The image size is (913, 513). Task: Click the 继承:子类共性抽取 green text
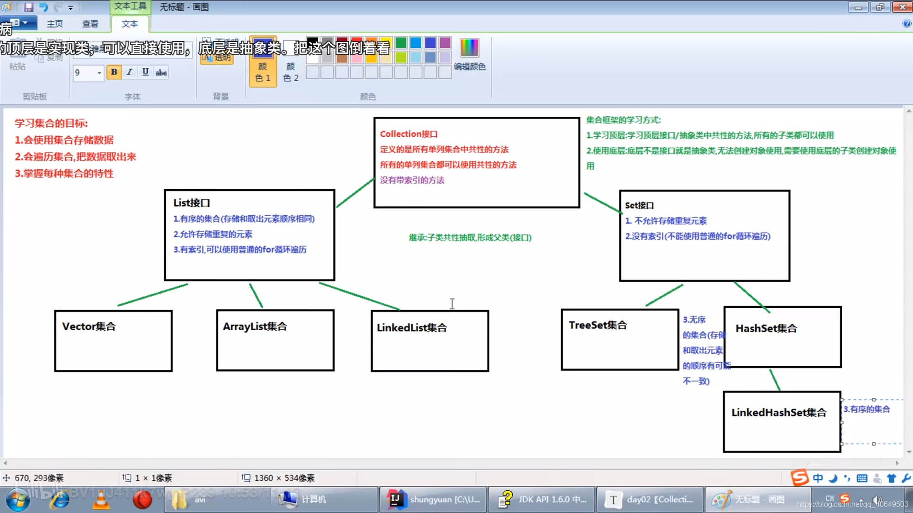(x=470, y=238)
